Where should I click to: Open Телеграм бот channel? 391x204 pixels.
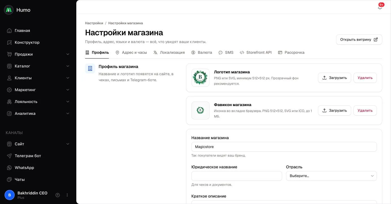click(38, 156)
